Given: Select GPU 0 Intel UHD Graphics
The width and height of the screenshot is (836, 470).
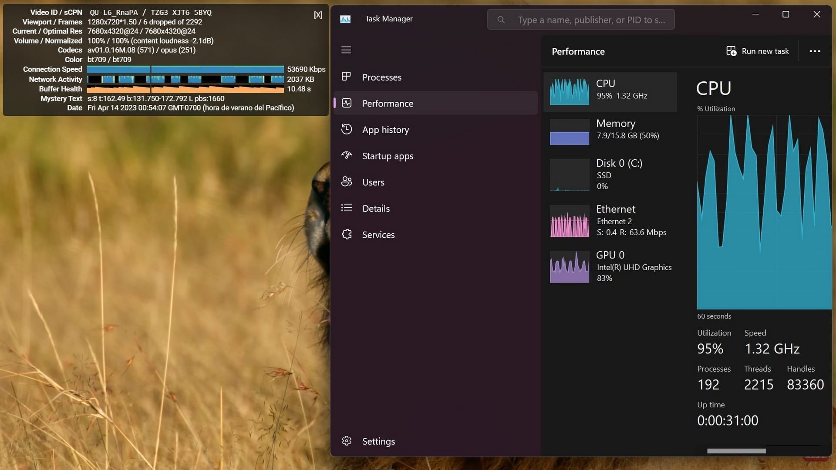Looking at the screenshot, I should 610,266.
